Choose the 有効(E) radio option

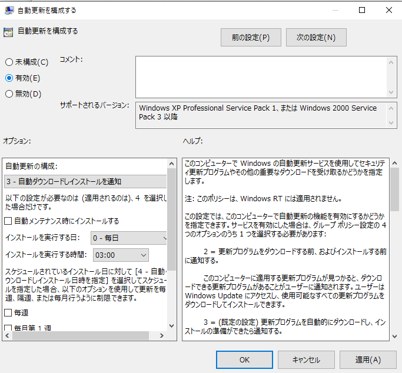coord(9,78)
